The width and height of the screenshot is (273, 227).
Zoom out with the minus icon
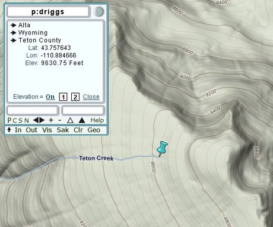click(x=60, y=120)
